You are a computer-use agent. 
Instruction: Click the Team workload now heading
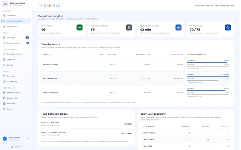coord(153,114)
